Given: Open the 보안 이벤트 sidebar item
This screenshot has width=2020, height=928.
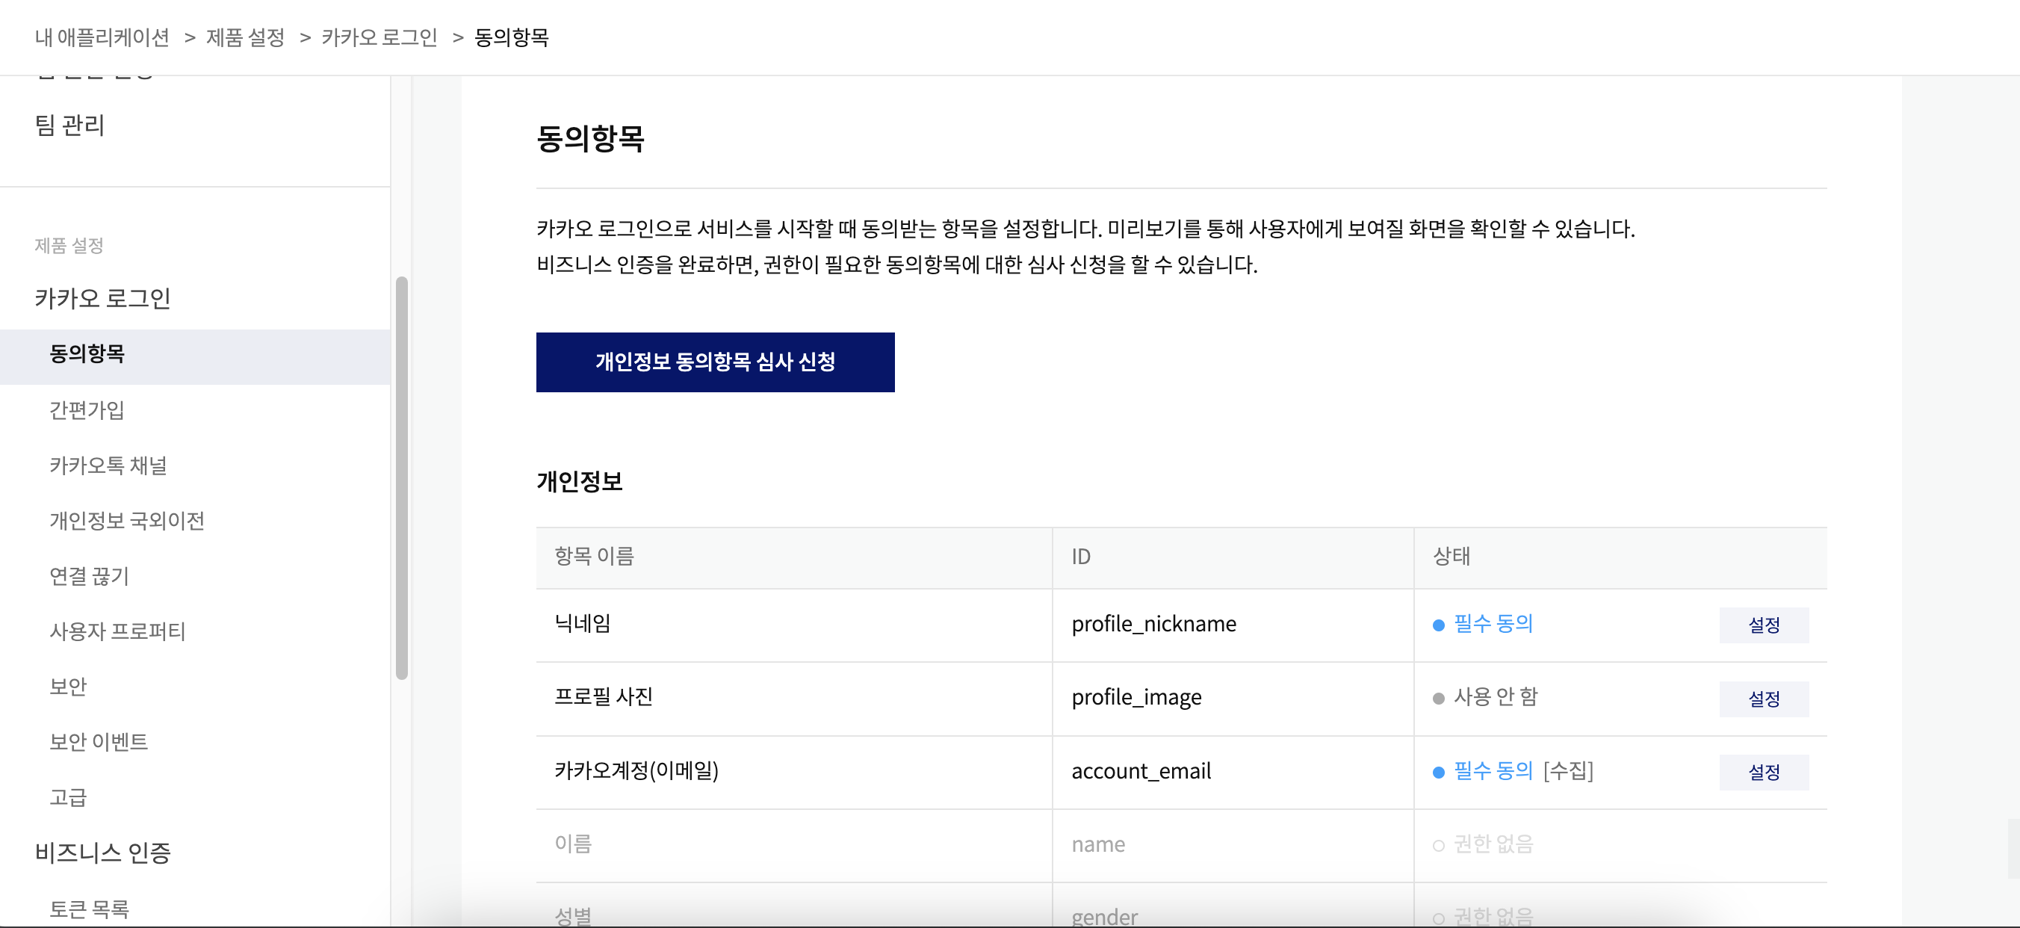Looking at the screenshot, I should coord(99,741).
